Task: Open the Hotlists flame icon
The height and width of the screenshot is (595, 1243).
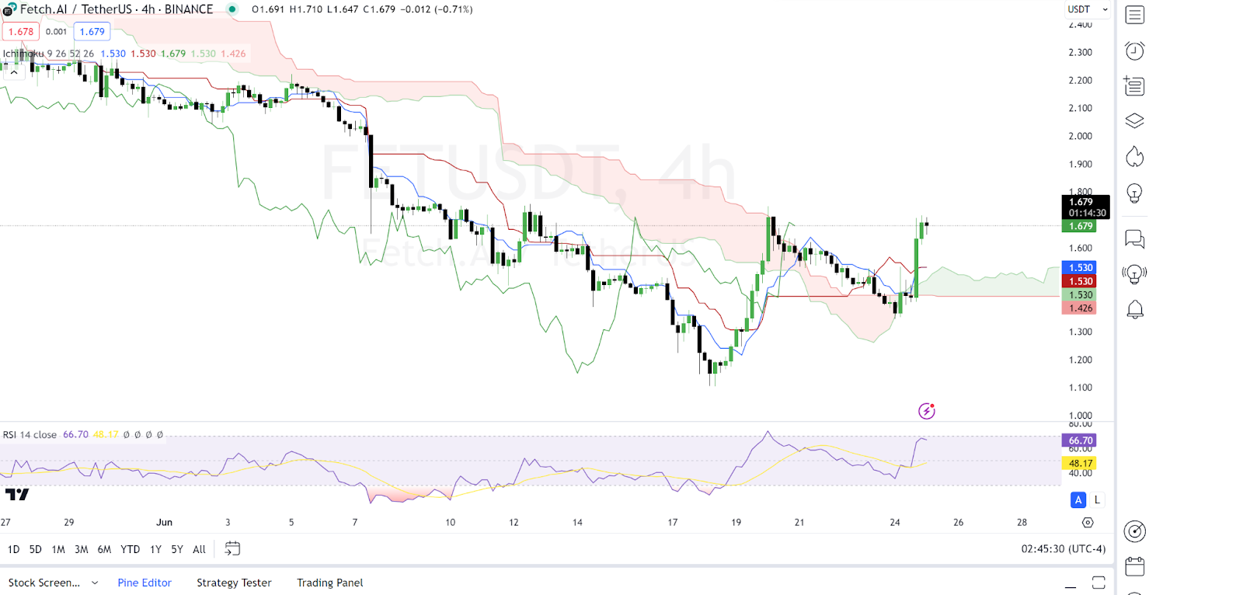Action: pos(1134,157)
